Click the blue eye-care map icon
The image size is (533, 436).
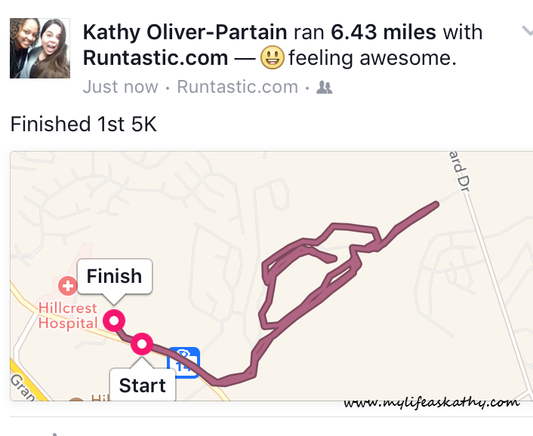click(183, 361)
